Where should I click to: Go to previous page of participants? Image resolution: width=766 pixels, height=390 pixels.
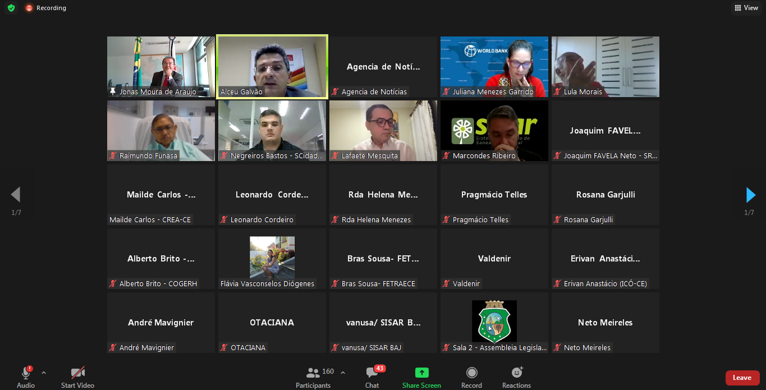click(x=16, y=195)
